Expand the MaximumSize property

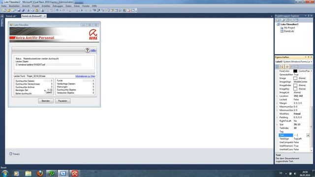coord(277,107)
